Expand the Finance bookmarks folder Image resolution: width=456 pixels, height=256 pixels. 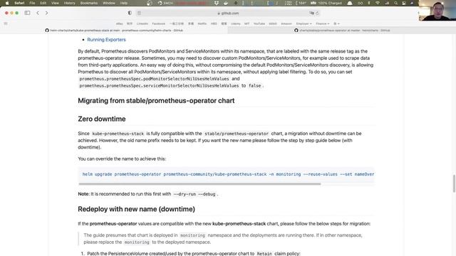(322, 23)
